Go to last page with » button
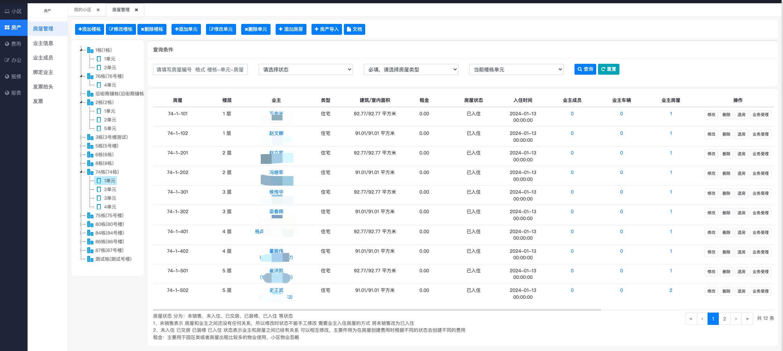 coord(747,319)
